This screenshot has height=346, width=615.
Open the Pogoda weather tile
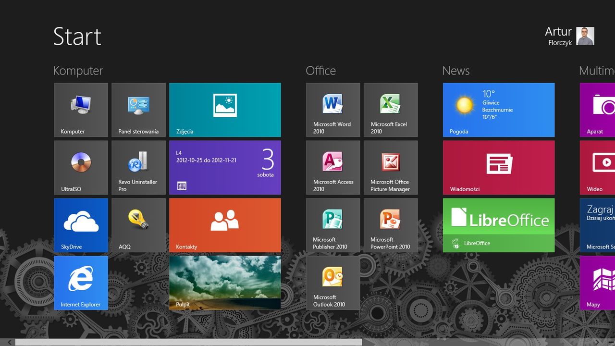tap(499, 110)
